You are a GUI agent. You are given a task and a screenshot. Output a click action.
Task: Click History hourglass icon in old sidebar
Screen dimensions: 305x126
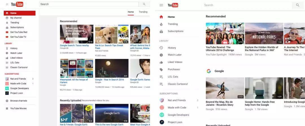[7, 48]
